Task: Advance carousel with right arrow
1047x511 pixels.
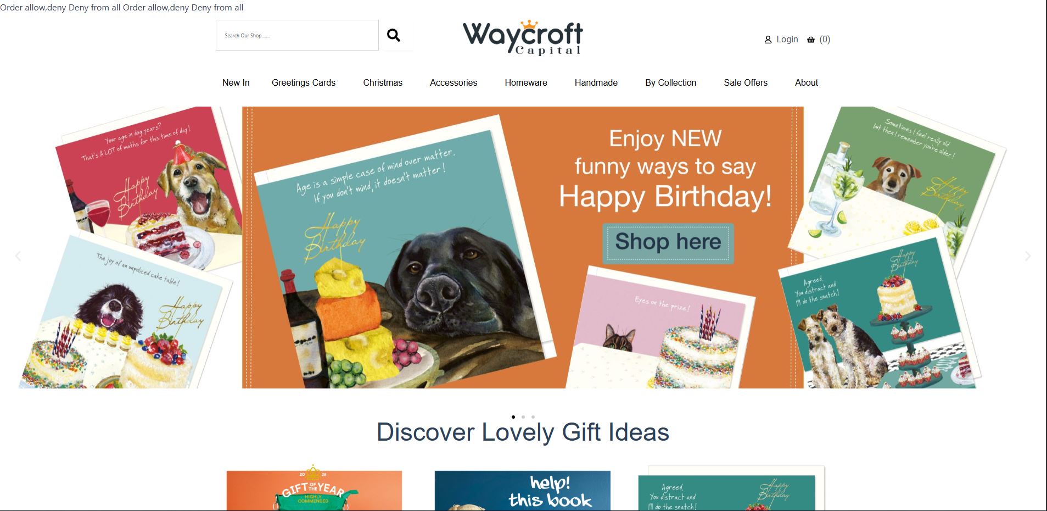Action: [1028, 256]
